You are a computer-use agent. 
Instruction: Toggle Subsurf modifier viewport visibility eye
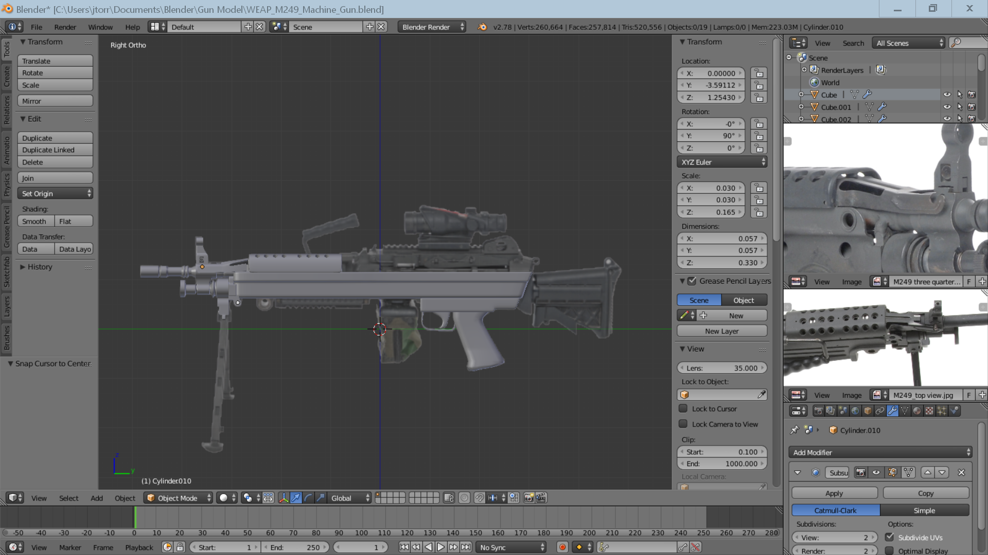[876, 473]
